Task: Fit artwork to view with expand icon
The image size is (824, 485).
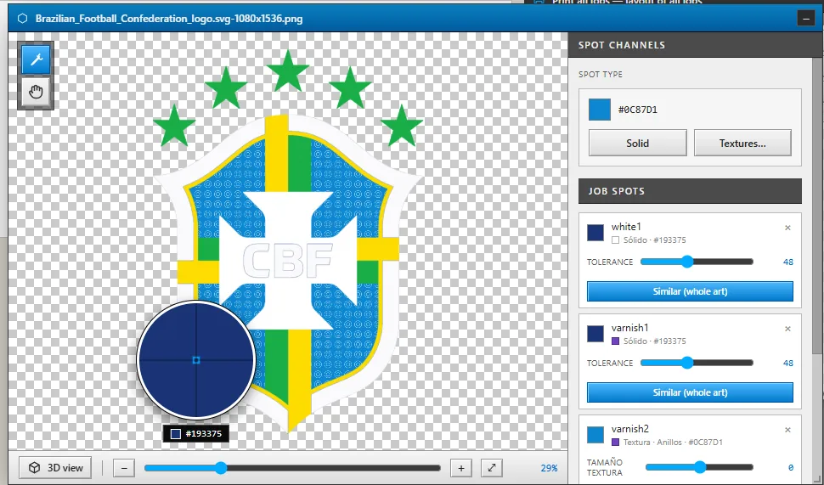Action: coord(492,468)
